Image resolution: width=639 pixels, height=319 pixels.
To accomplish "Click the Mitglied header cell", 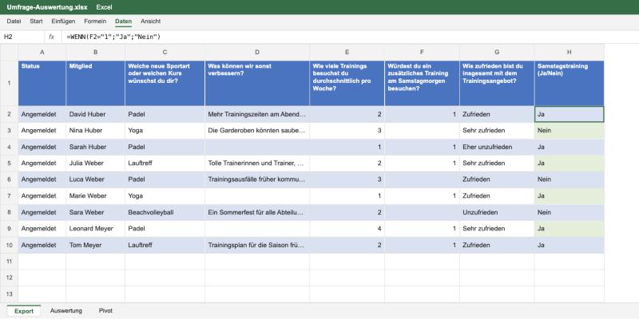I will tap(95, 83).
